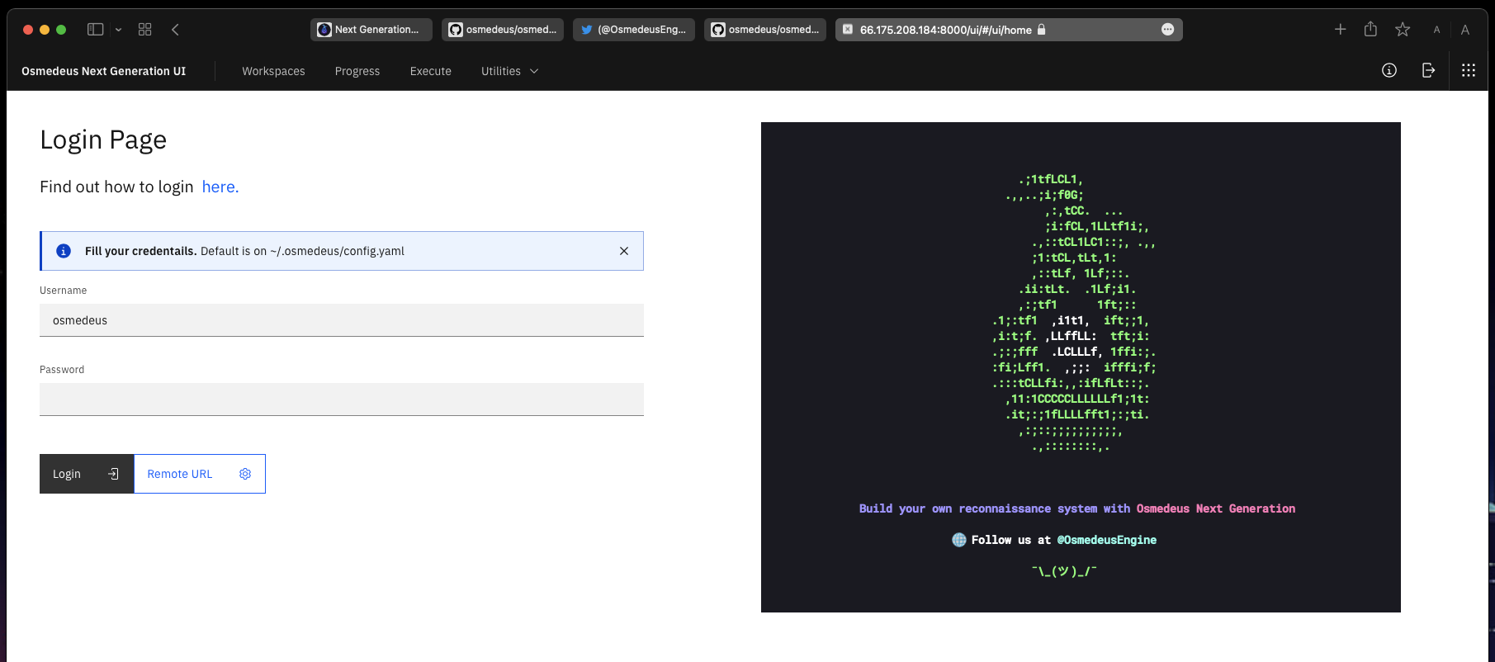The height and width of the screenshot is (662, 1495).
Task: Click the yellow minimize window button
Action: pyautogui.click(x=45, y=30)
